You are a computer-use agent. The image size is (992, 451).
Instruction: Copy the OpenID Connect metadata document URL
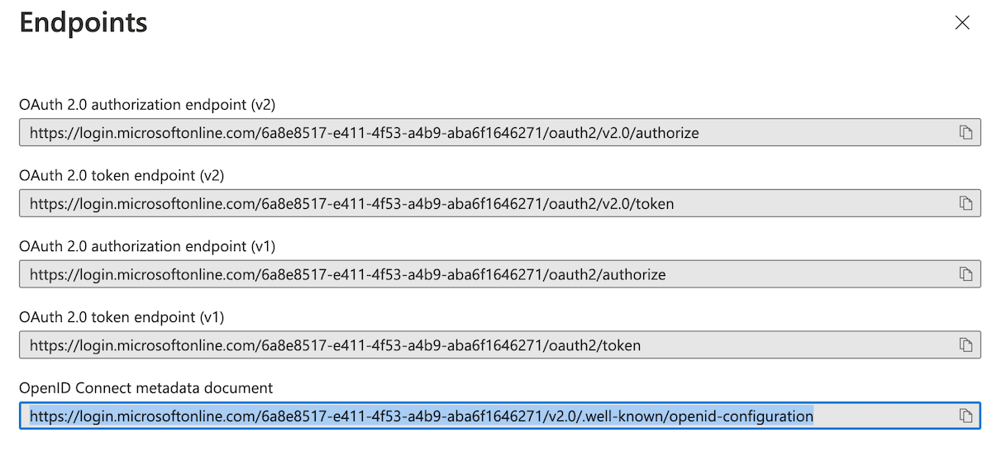(x=965, y=415)
